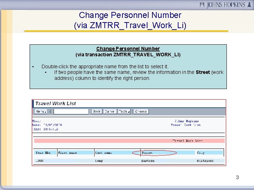Click the User label line
Viewport: 254px width, 190px height.
pyautogui.click(x=36, y=121)
